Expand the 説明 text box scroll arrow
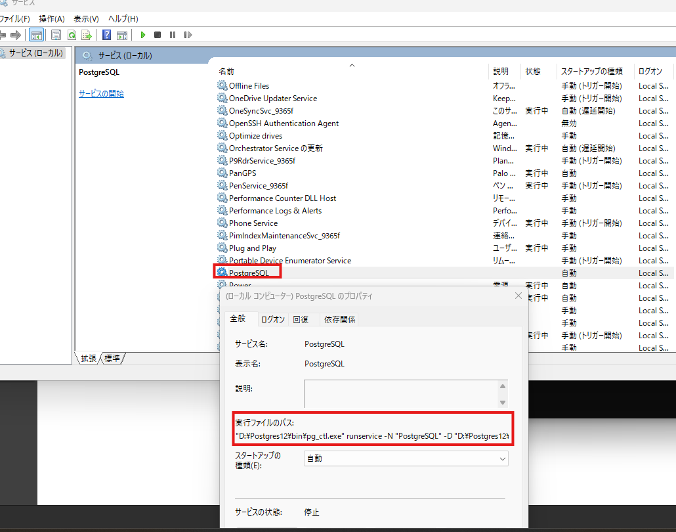The height and width of the screenshot is (532, 676). pyautogui.click(x=502, y=386)
